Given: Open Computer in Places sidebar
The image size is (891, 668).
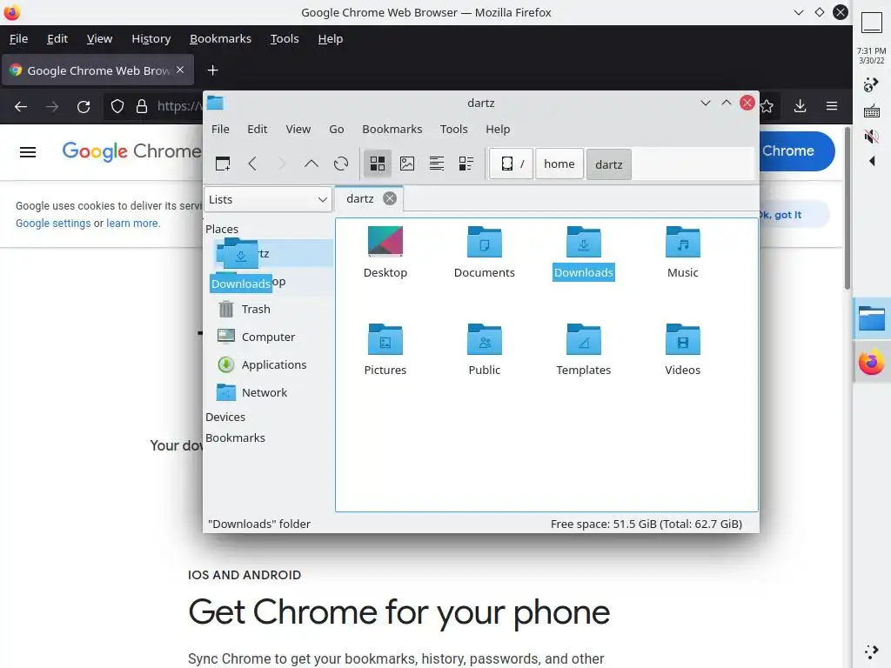Looking at the screenshot, I should (268, 337).
